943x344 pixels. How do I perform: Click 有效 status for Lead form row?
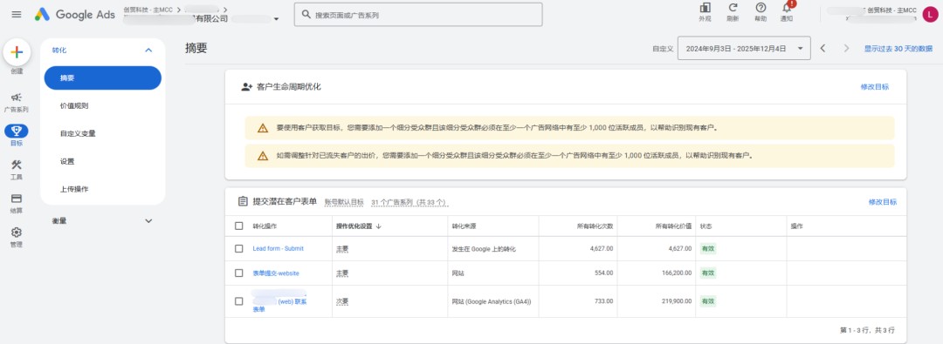(x=708, y=248)
